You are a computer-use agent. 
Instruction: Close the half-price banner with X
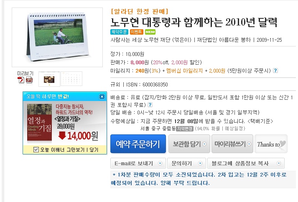pos(102,96)
